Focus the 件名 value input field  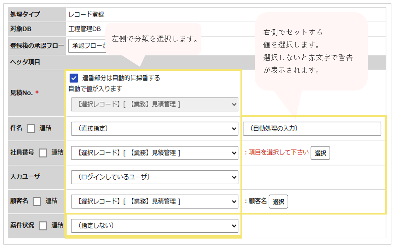point(312,129)
